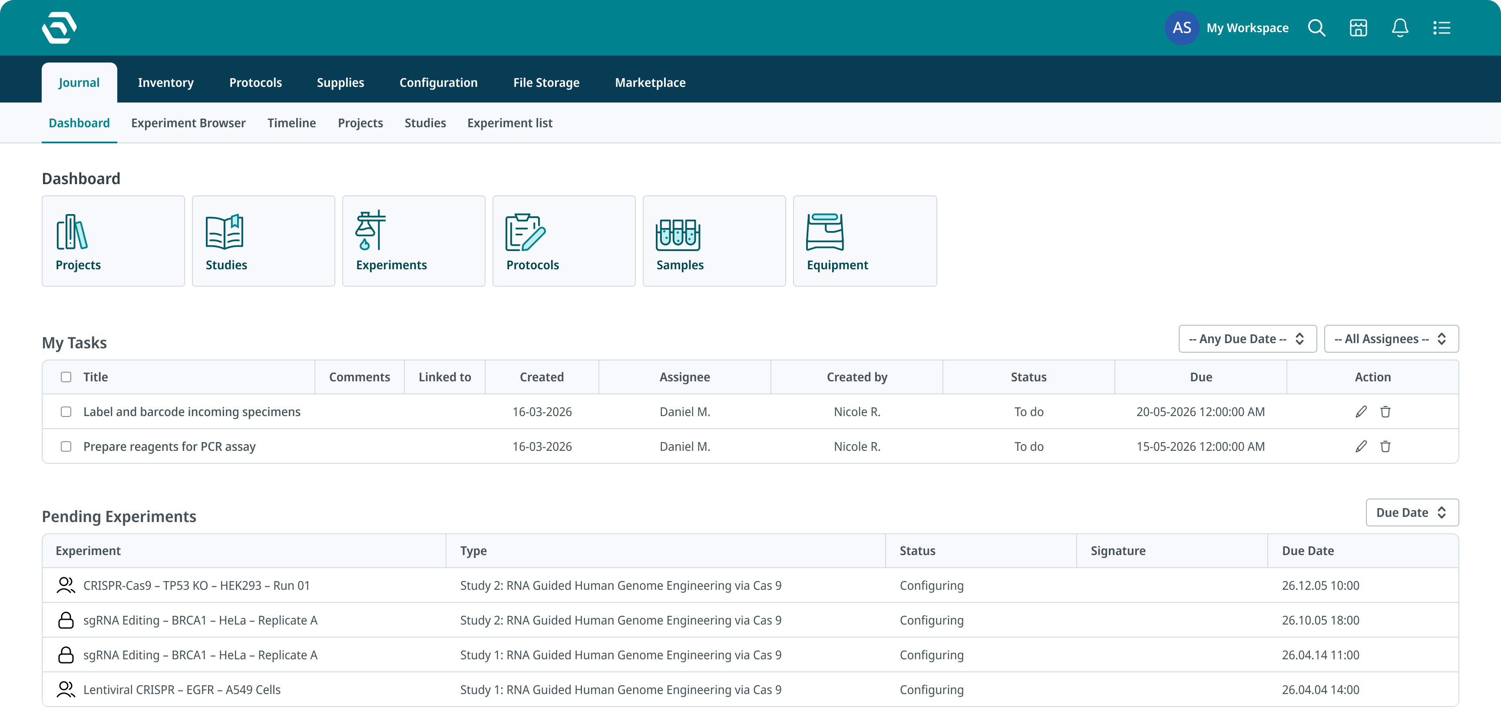Click the My Workspace label
The image size is (1501, 714).
(x=1247, y=28)
